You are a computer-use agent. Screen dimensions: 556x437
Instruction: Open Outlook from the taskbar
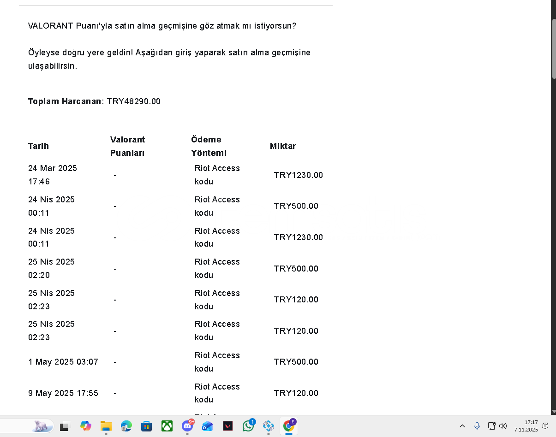point(208,426)
